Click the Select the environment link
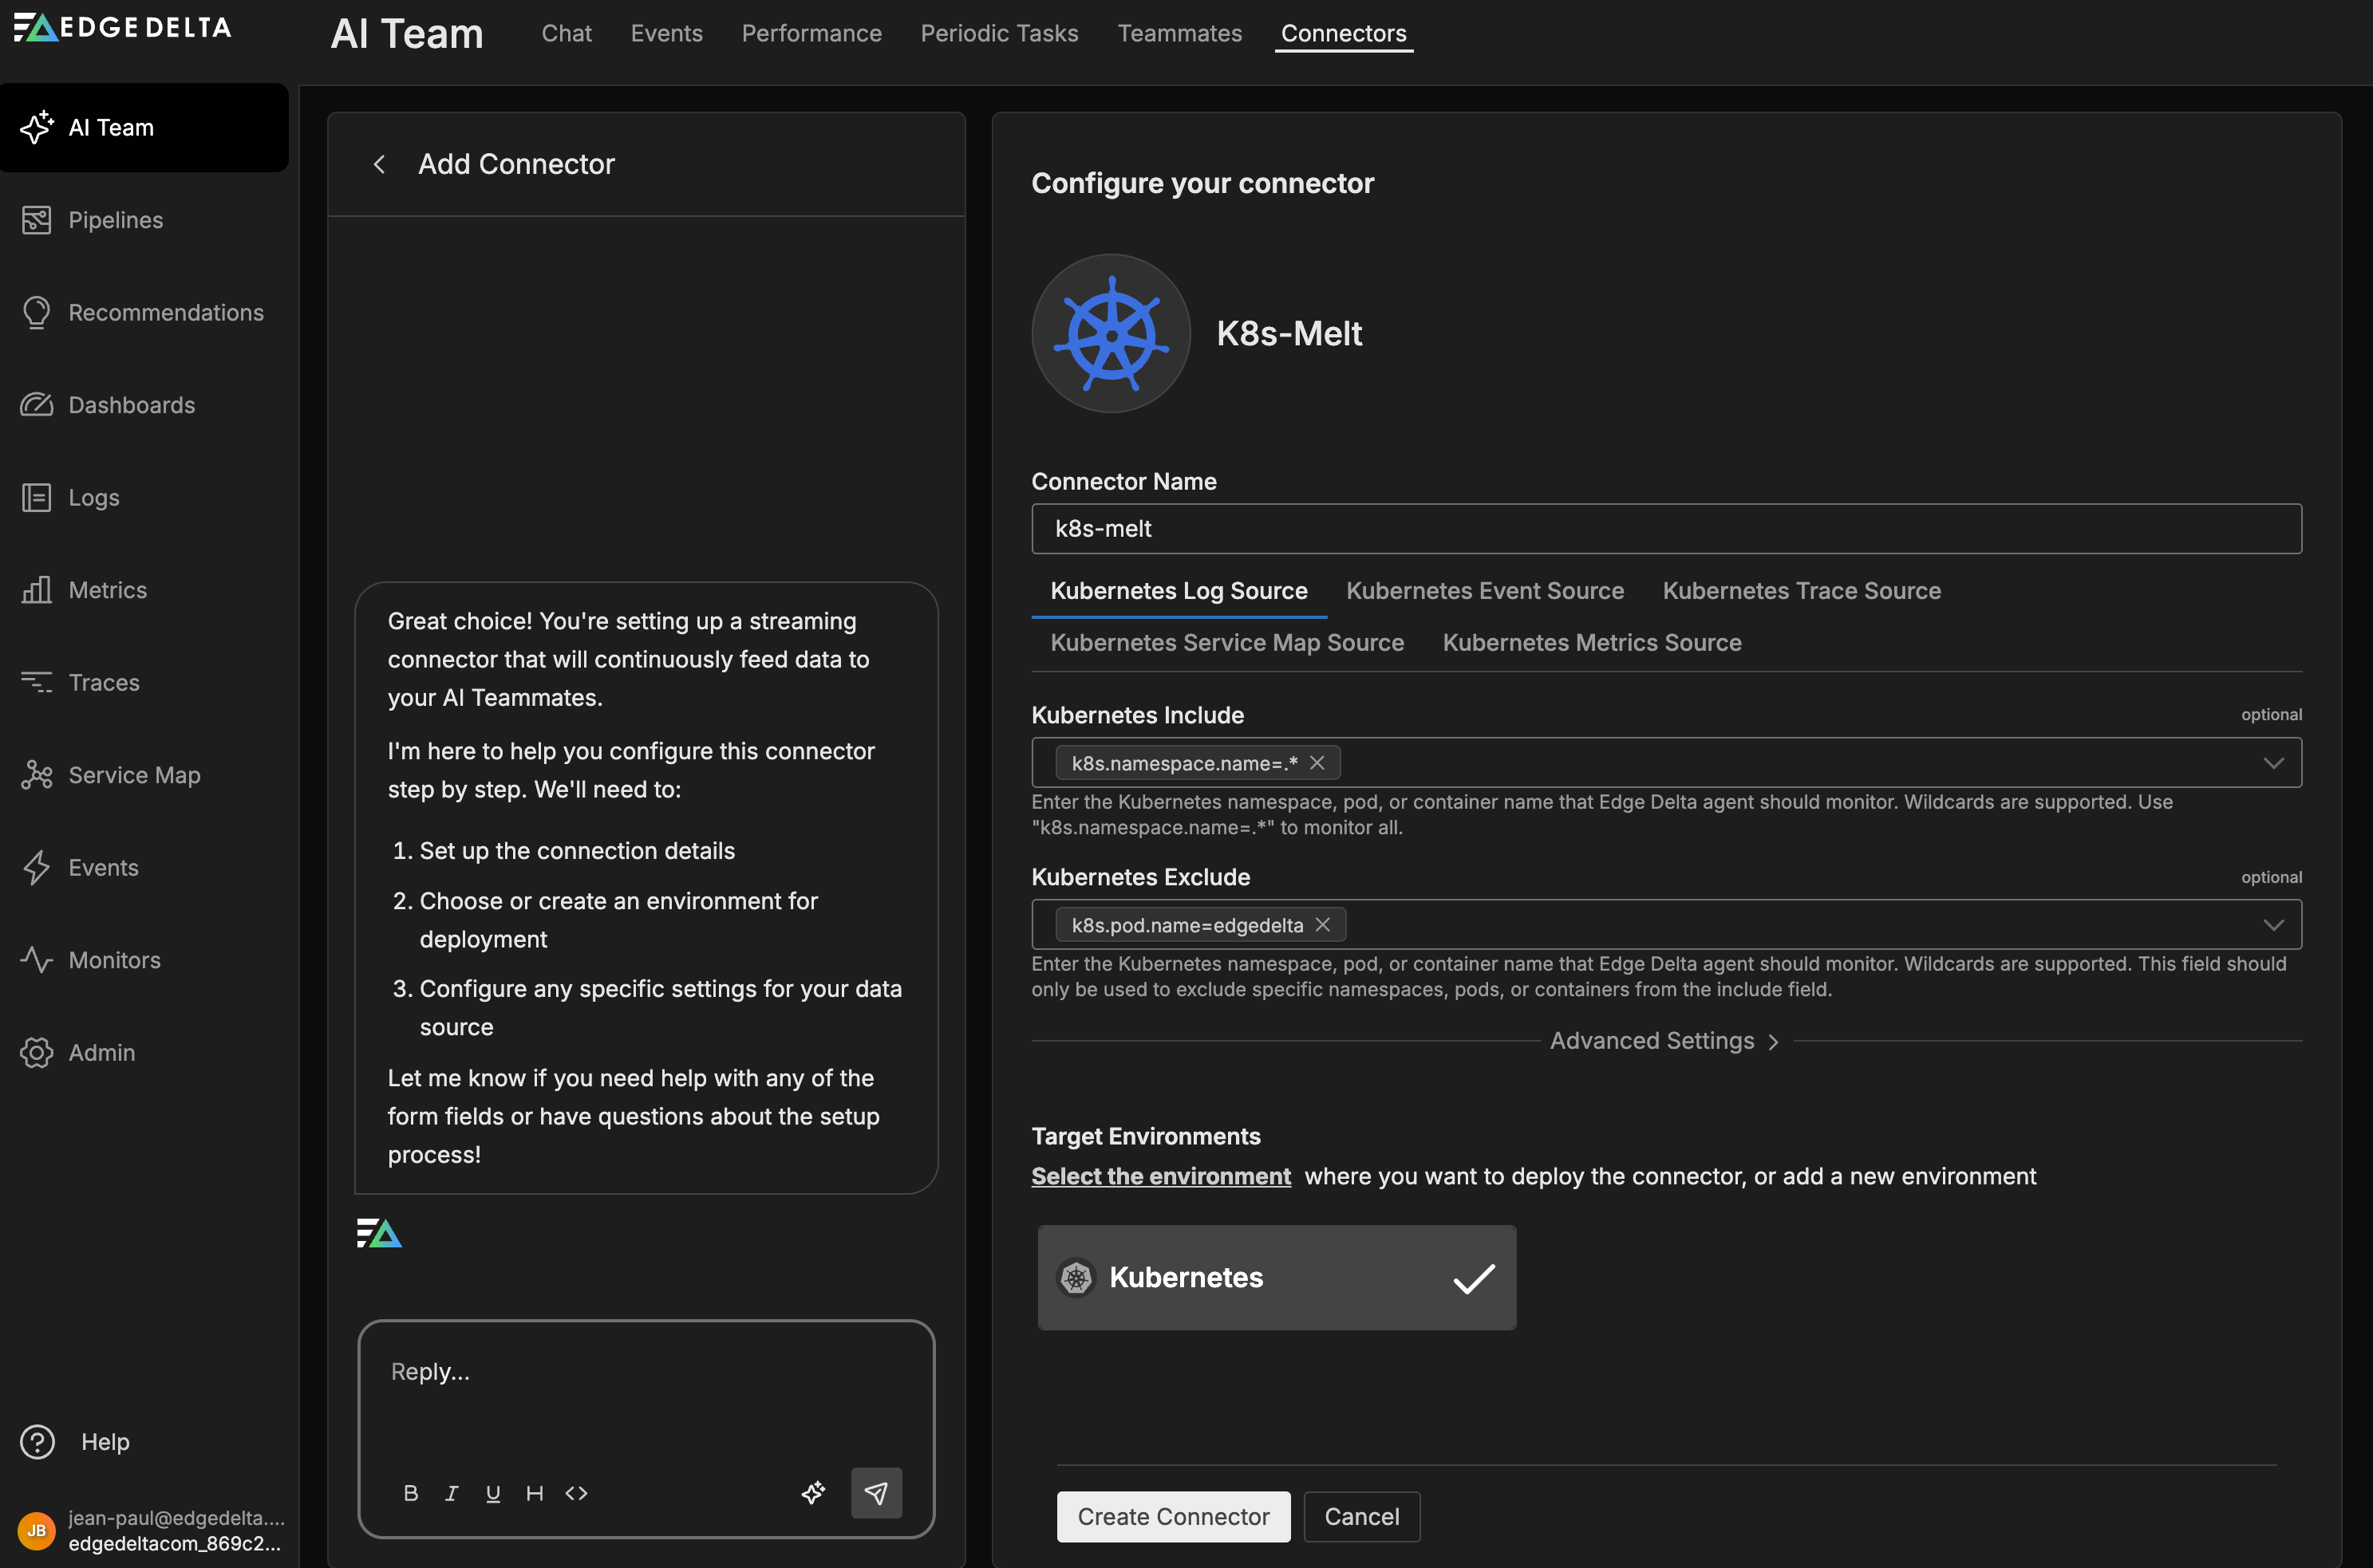This screenshot has width=2373, height=1568. tap(1160, 1176)
